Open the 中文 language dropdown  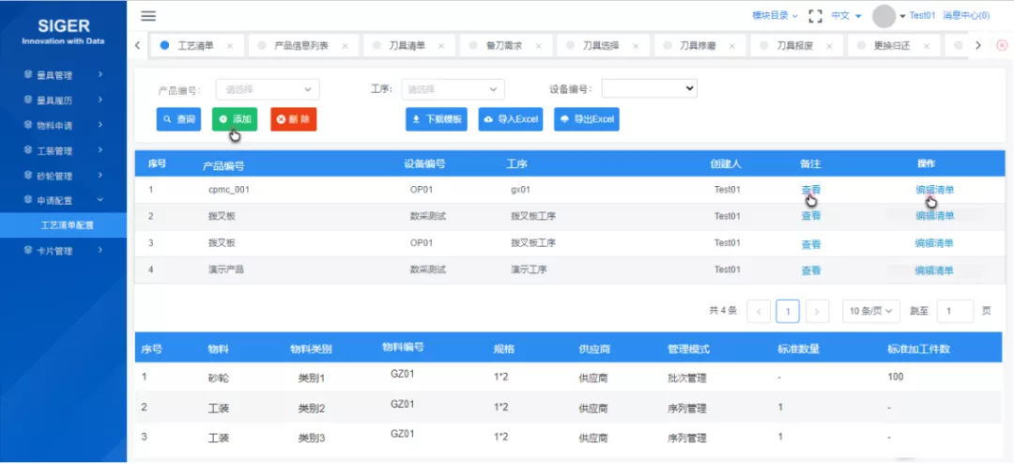[x=847, y=16]
